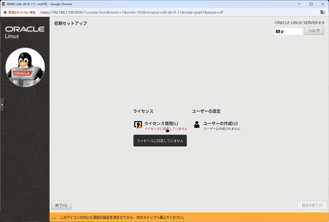Click the warning triangle icon in orange bar
The height and width of the screenshot is (222, 329).
[54, 218]
